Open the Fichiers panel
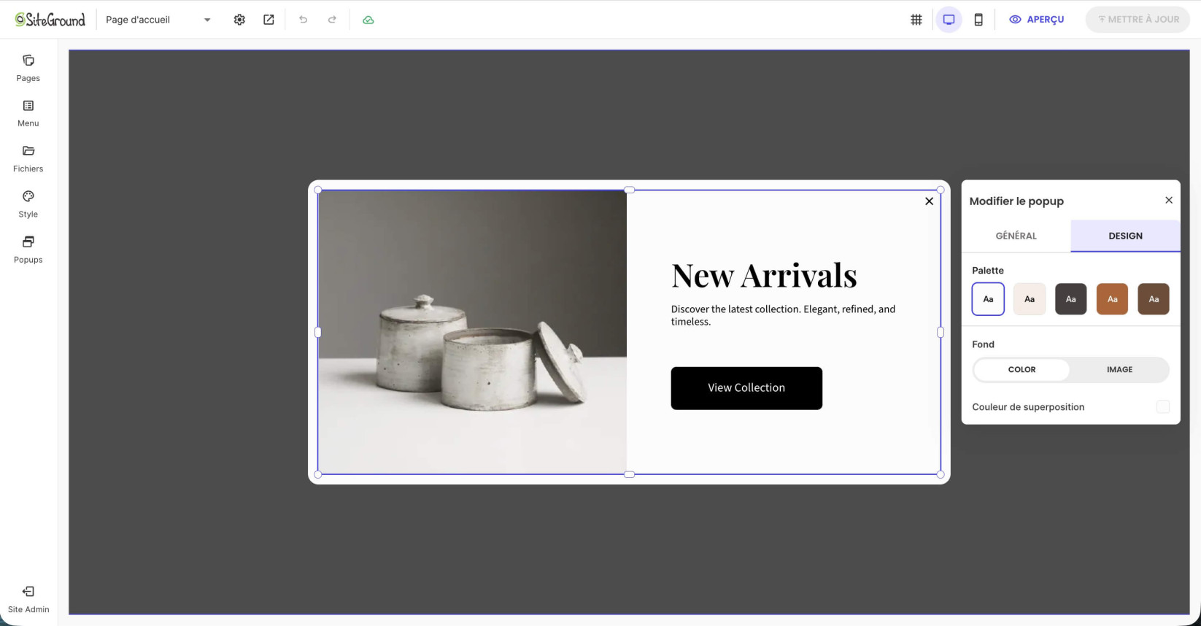 point(28,159)
